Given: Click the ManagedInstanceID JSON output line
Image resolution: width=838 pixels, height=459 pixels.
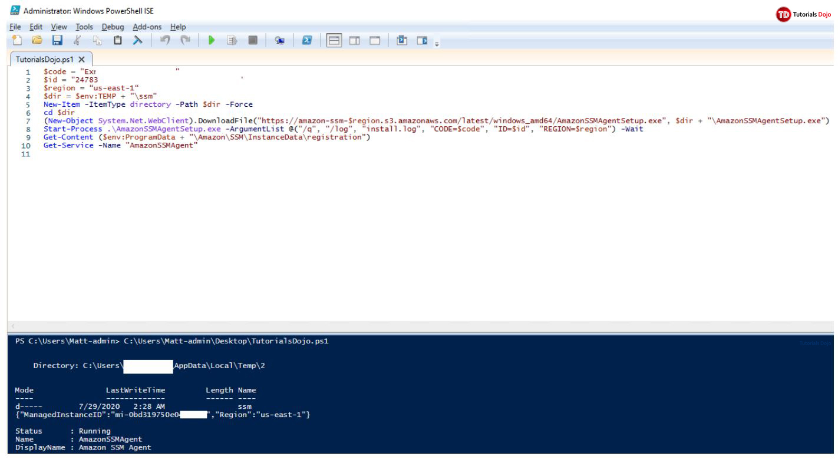Looking at the screenshot, I should coord(163,415).
